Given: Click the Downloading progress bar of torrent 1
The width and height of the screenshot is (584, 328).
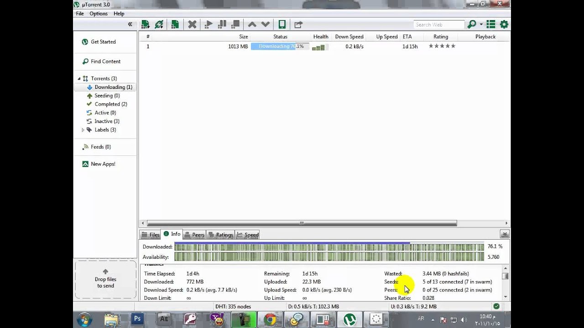Looking at the screenshot, I should [x=280, y=46].
